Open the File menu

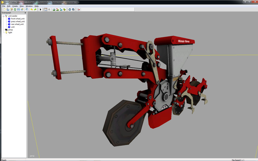point(4,6)
